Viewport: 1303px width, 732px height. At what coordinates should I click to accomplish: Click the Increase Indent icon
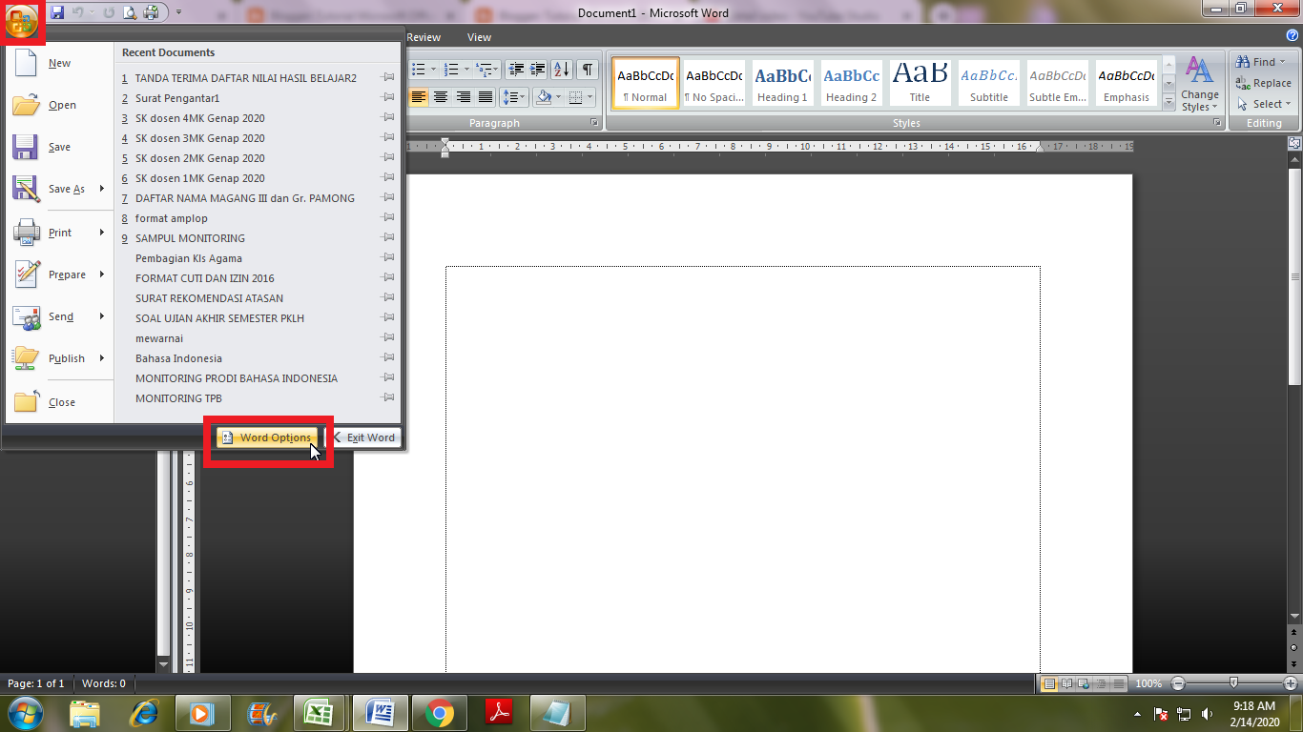click(538, 69)
